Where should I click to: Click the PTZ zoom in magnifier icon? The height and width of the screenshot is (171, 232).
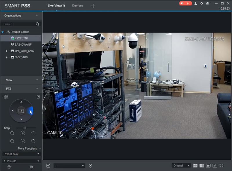pyautogui.click(x=12, y=133)
